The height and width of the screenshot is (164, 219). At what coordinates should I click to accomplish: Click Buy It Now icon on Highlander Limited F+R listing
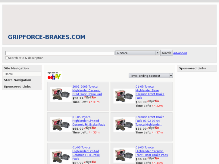(x=90, y=162)
